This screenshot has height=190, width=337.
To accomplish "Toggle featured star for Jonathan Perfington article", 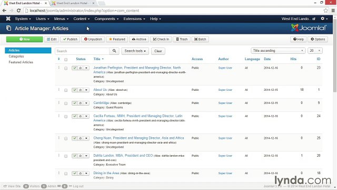I will point(81,68).
